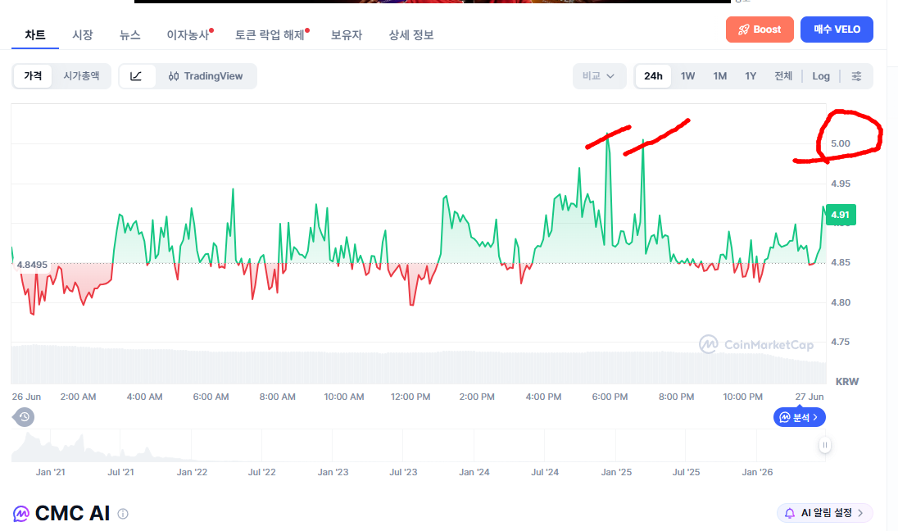This screenshot has height=531, width=898.
Task: Select the 1Y time range
Action: tap(751, 76)
